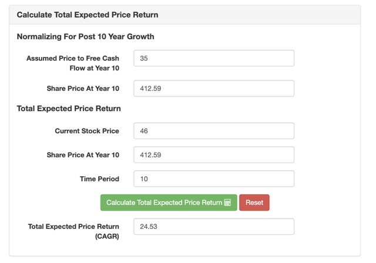Click the Current Stock Price label
The height and width of the screenshot is (263, 376).
pyautogui.click(x=87, y=131)
